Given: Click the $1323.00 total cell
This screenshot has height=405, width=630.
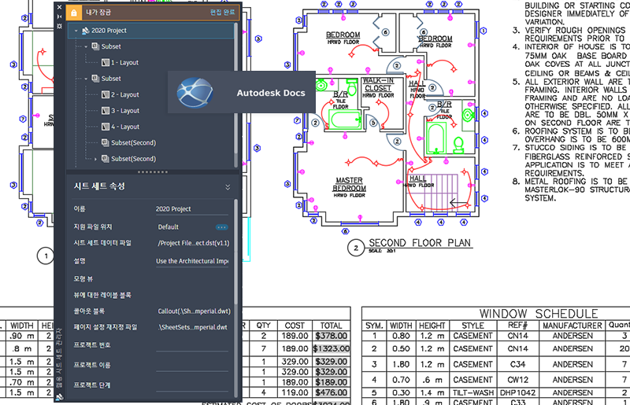Looking at the screenshot, I should 332,349.
